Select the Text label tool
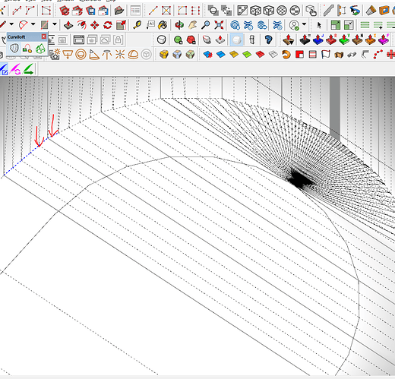 pyautogui.click(x=150, y=25)
